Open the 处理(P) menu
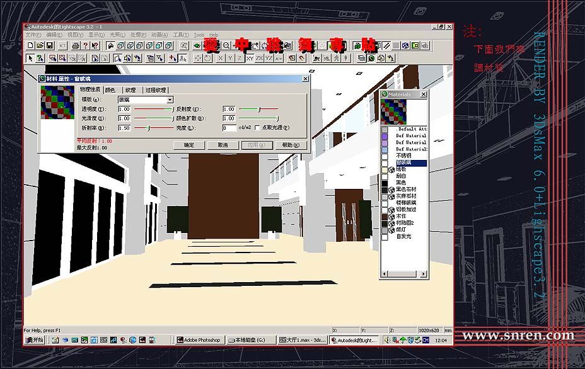The image size is (585, 369). pyautogui.click(x=139, y=35)
